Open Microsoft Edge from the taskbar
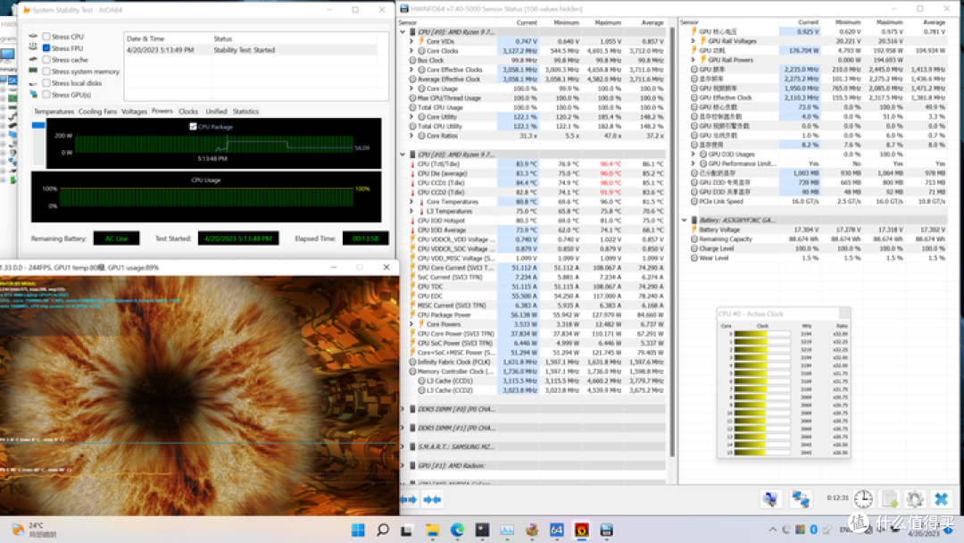 (457, 530)
